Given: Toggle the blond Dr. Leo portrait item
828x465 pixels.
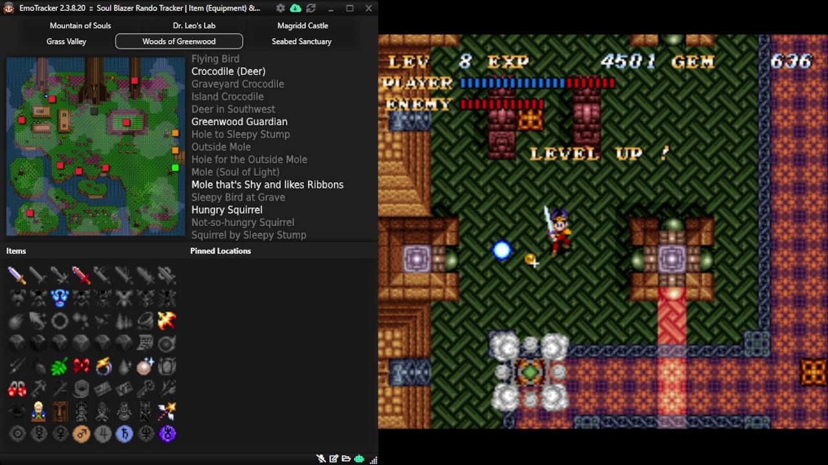Looking at the screenshot, I should (38, 411).
